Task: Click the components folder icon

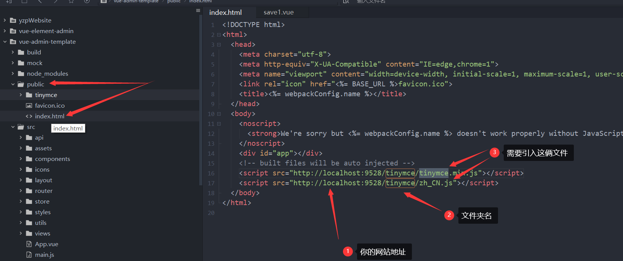Action: pyautogui.click(x=29, y=159)
